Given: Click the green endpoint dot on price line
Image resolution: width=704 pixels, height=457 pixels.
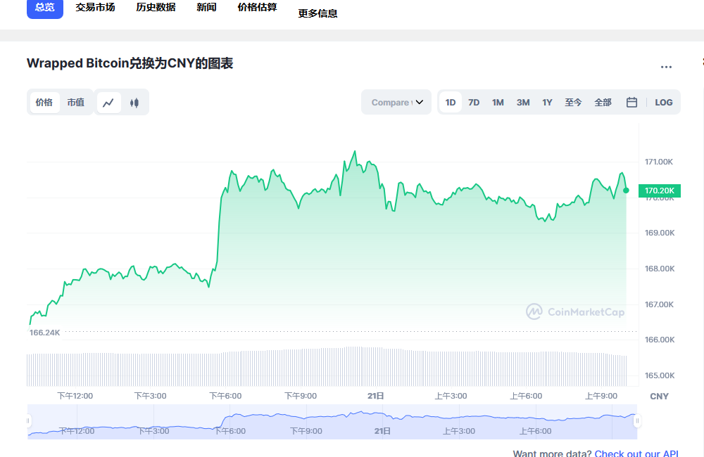Looking at the screenshot, I should click(626, 191).
